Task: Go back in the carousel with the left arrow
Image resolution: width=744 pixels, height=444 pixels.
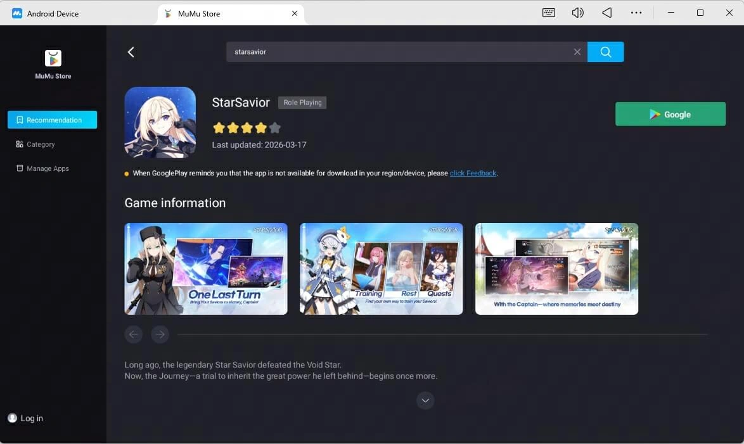Action: coord(133,334)
